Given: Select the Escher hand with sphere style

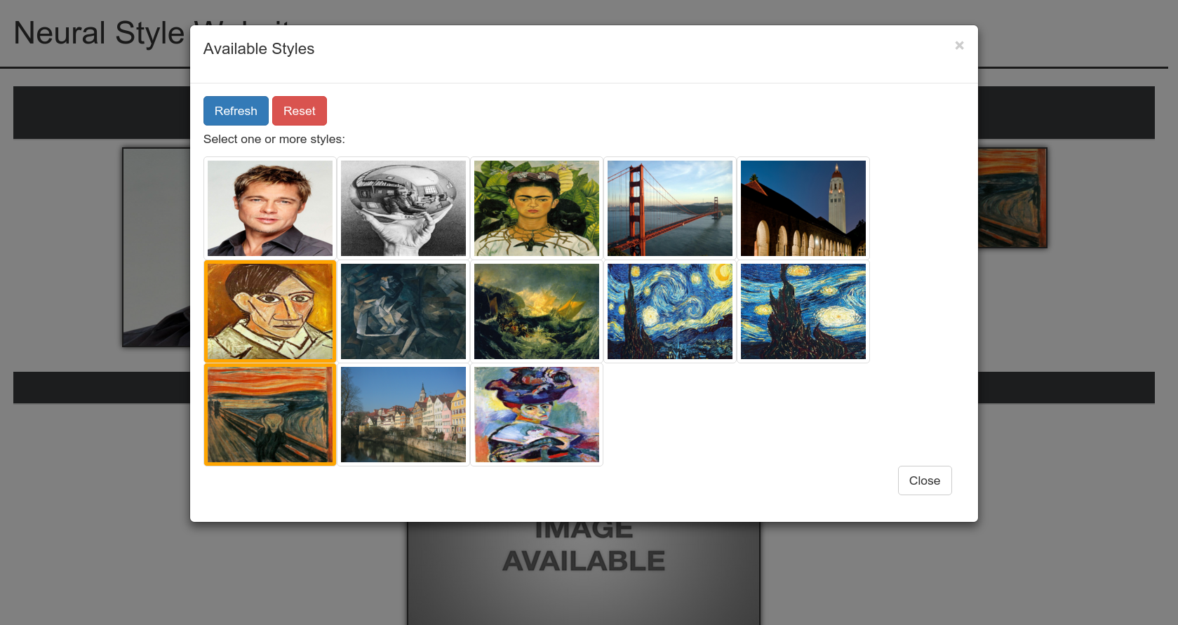Looking at the screenshot, I should click(x=403, y=208).
